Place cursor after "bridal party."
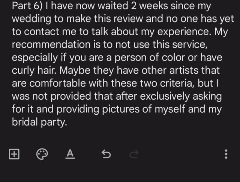Image resolution: width=240 pixels, height=182 pixels. point(67,122)
